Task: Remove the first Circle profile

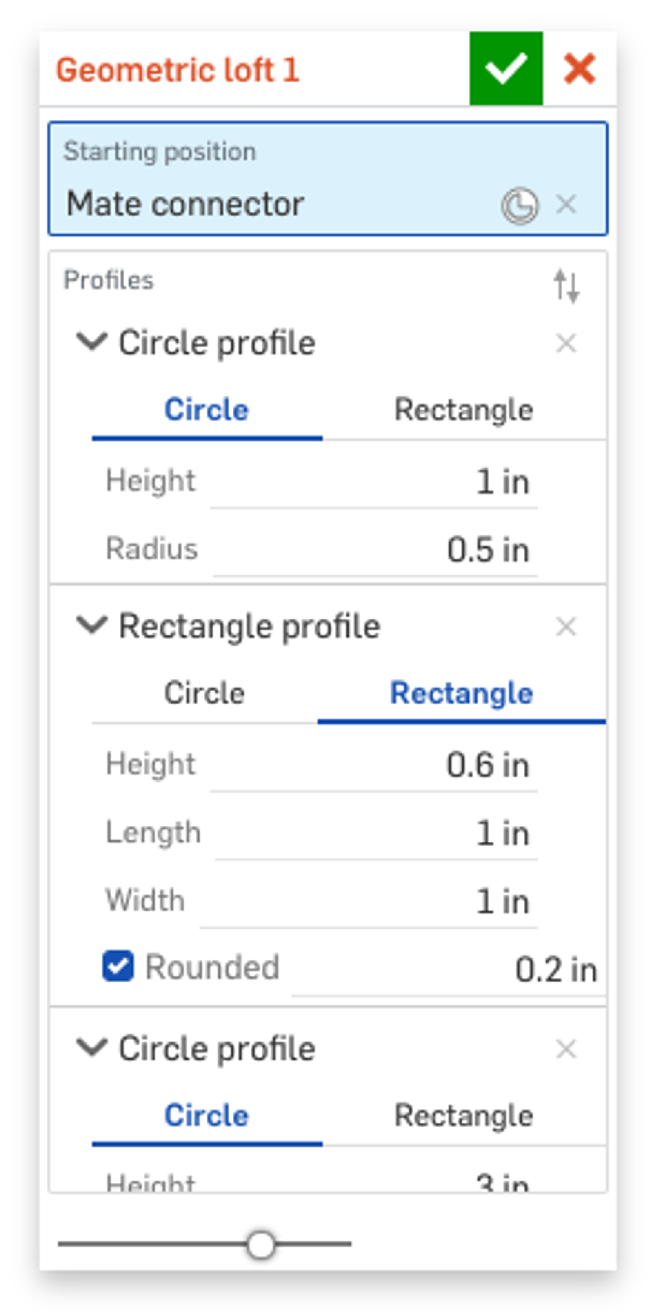Action: [566, 343]
